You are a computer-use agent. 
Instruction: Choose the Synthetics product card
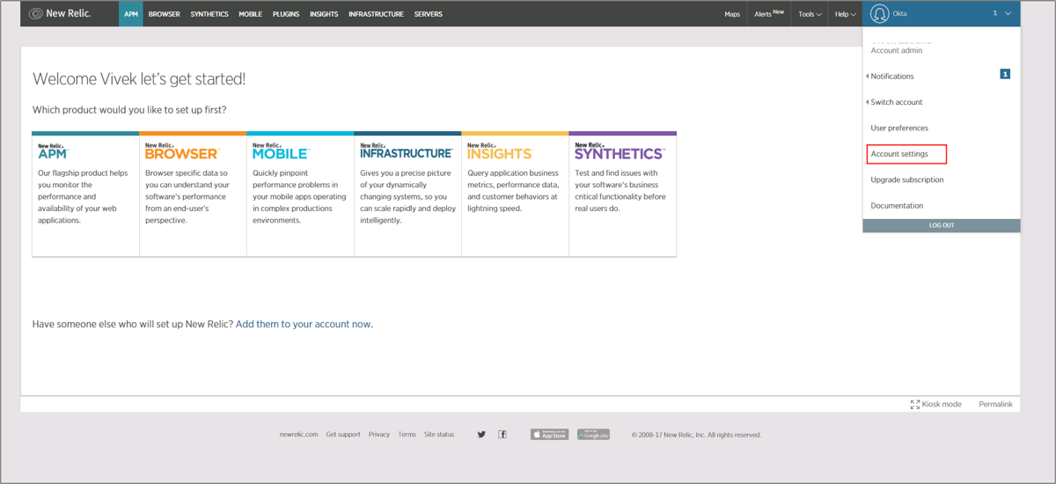(x=622, y=194)
